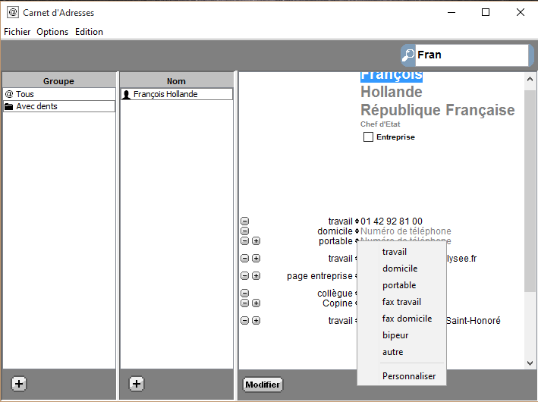Click the Copine label
The height and width of the screenshot is (402, 538).
click(x=338, y=303)
